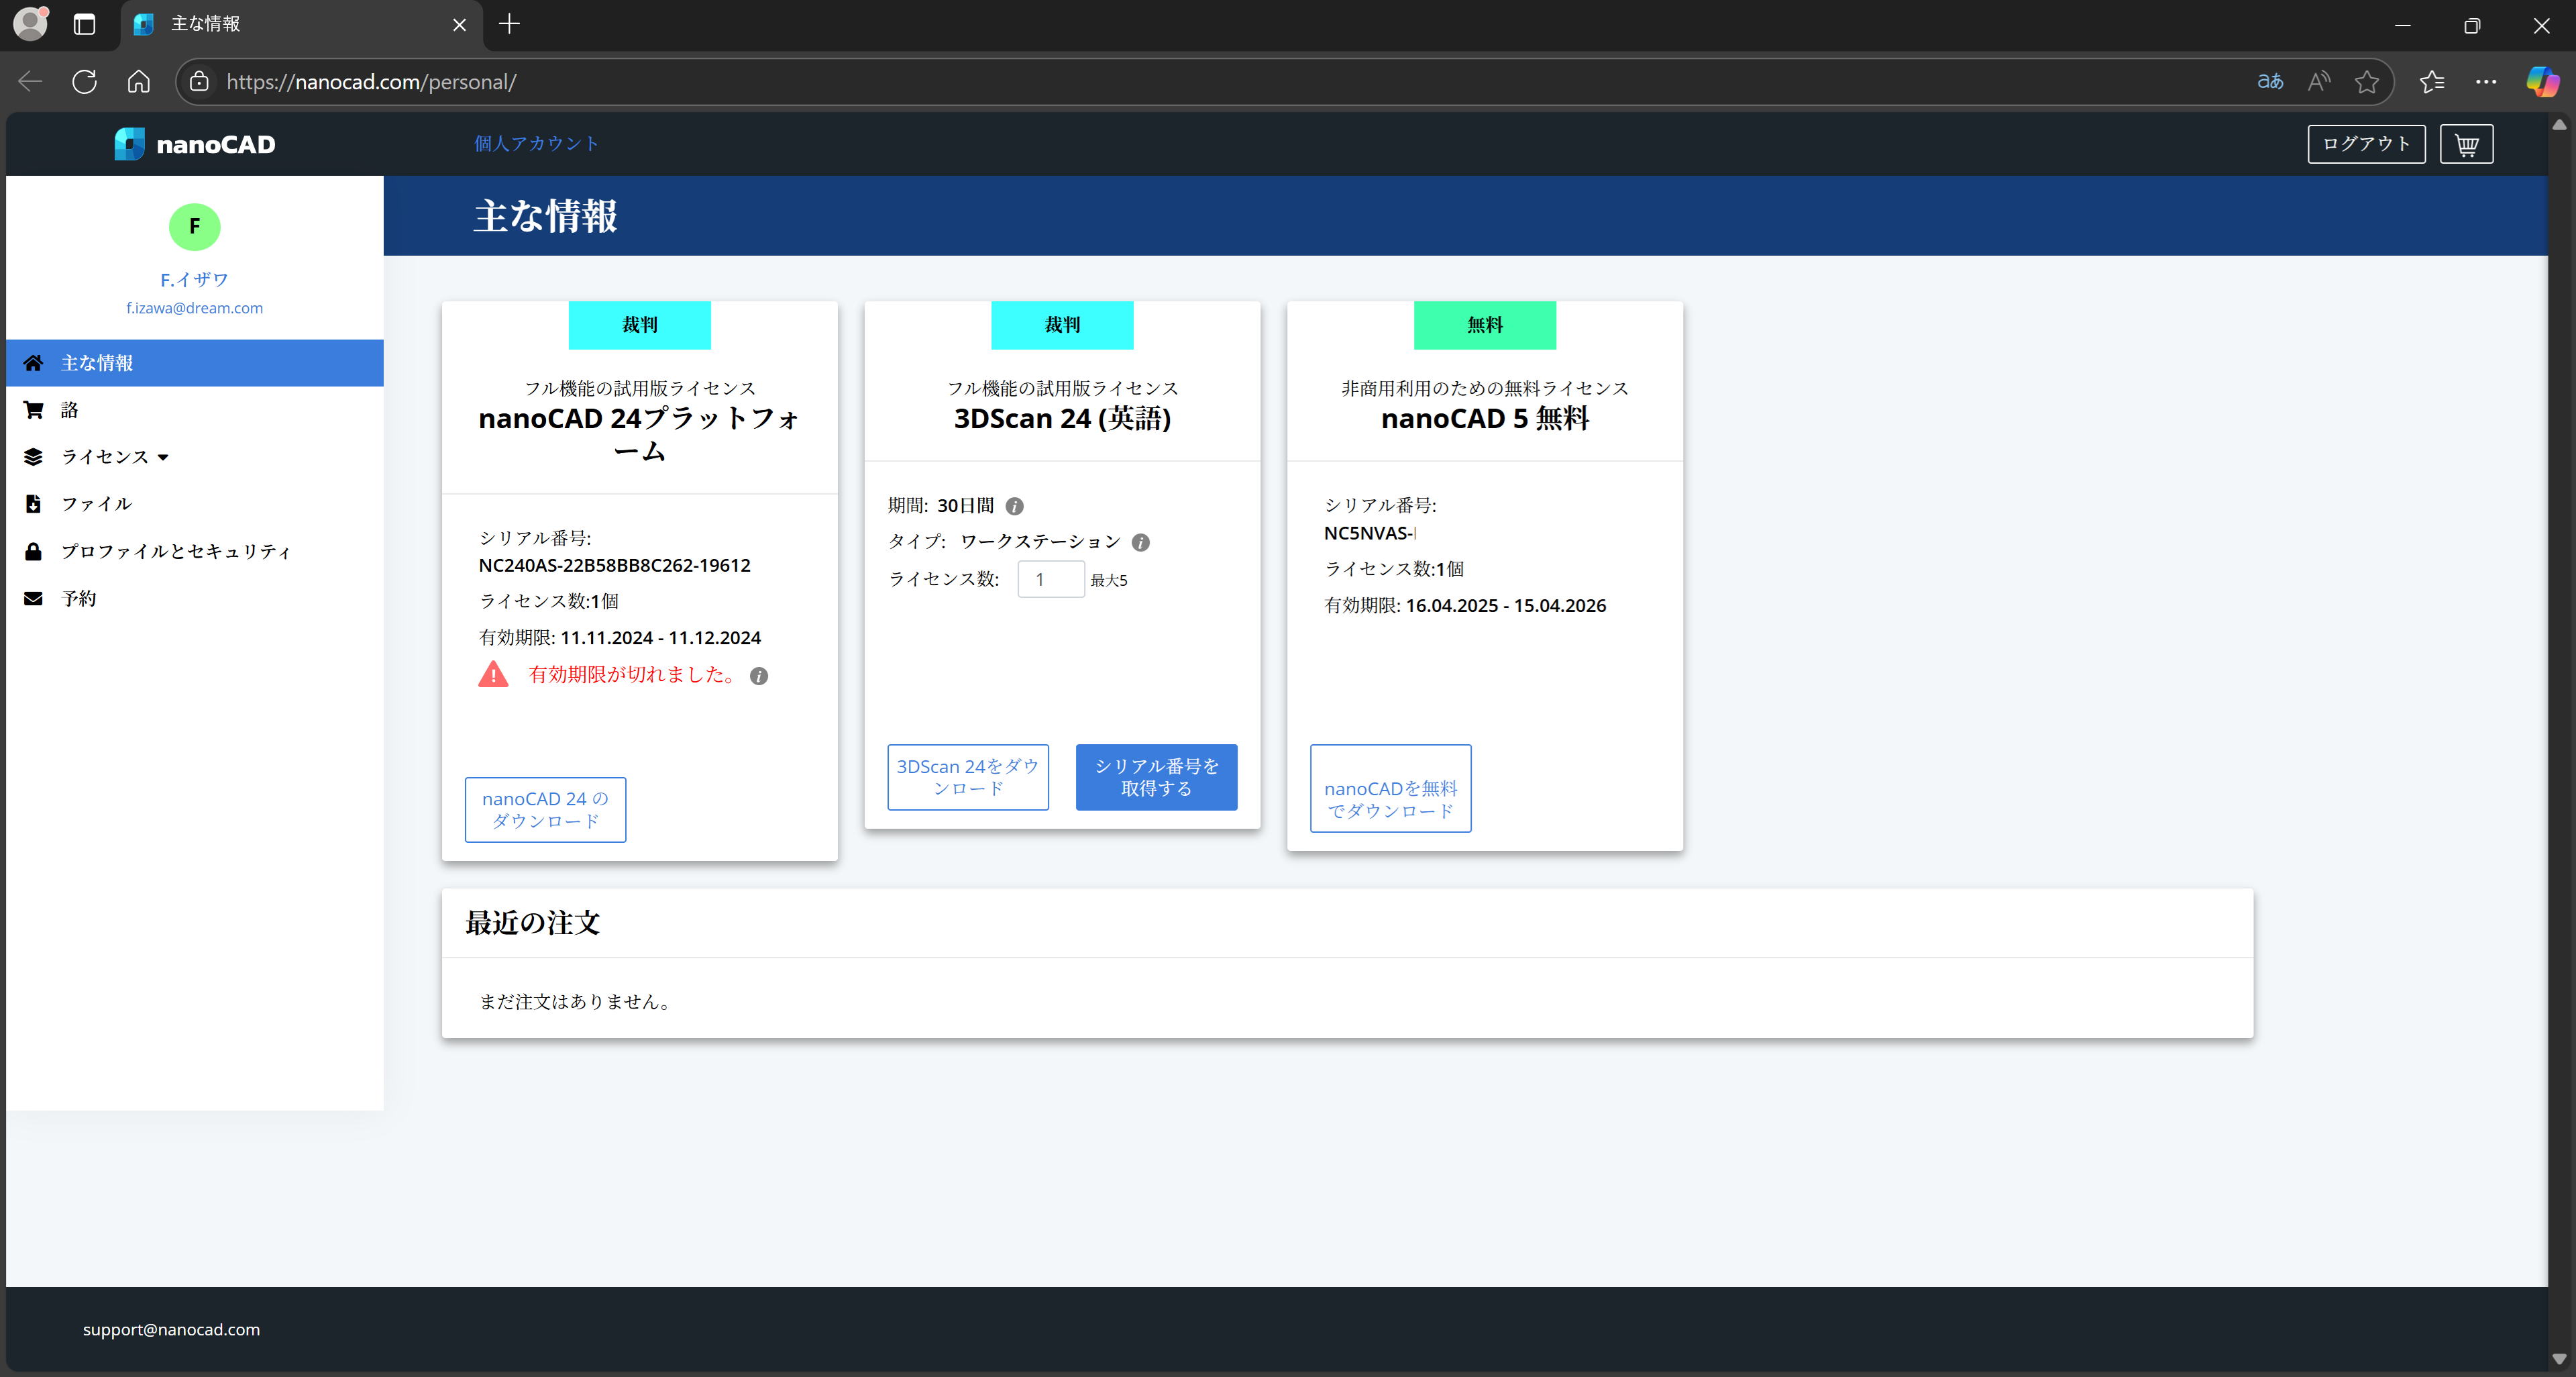
Task: Click the f.izawa@dream.com email link
Action: click(x=194, y=308)
